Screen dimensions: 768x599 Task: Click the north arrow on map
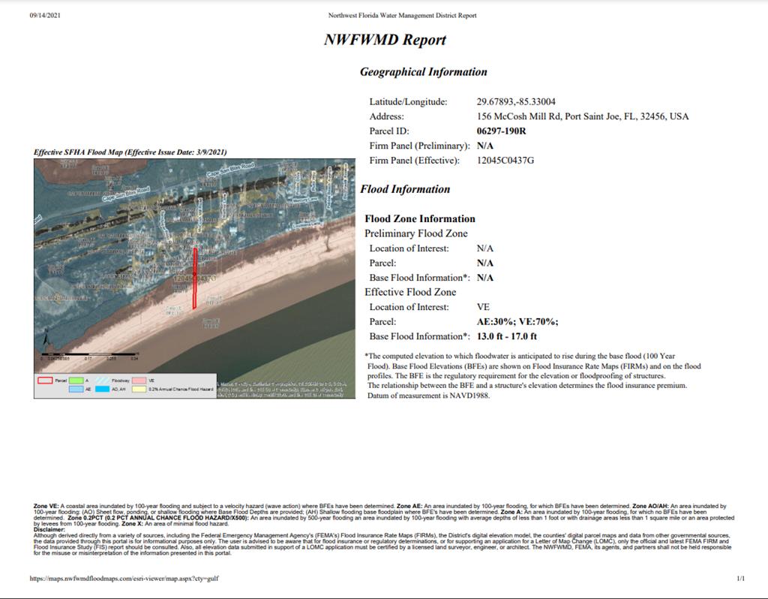click(46, 337)
